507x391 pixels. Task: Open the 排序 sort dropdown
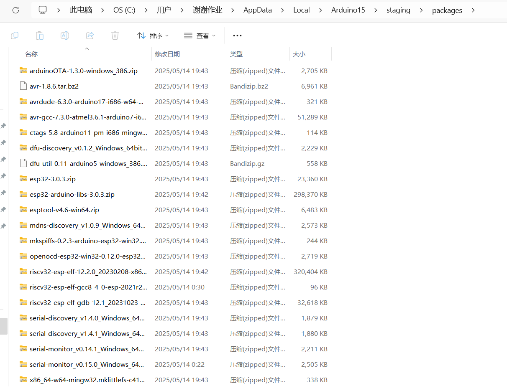click(x=153, y=36)
